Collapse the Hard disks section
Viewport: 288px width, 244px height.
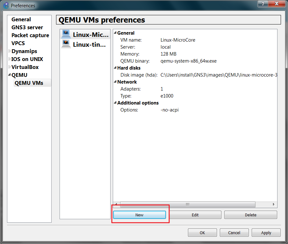pyautogui.click(x=115, y=68)
